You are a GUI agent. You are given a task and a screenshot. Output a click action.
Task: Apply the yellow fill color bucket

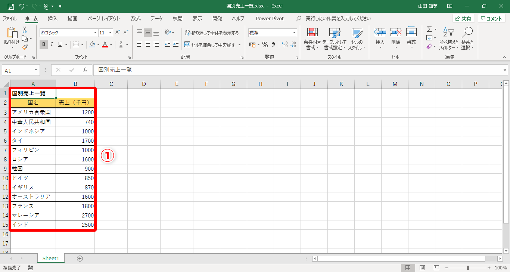click(x=92, y=44)
